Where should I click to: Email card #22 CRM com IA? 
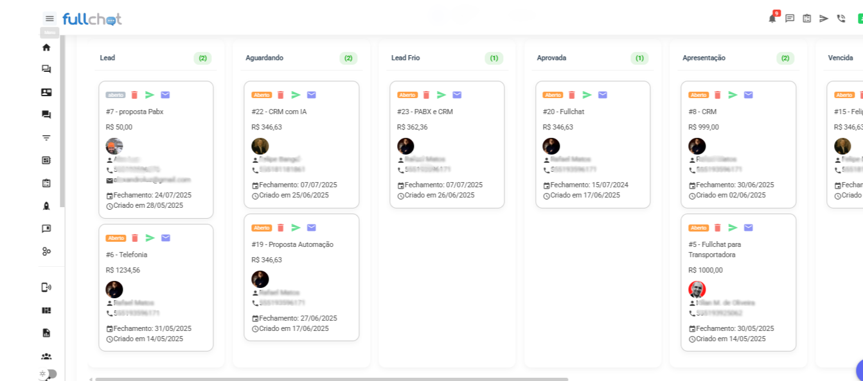[312, 95]
